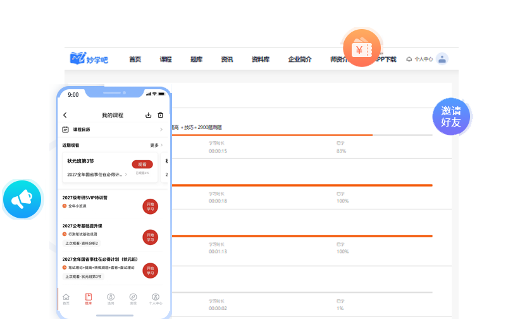Viewport: 520px width, 319px height.
Task: Click the 00:00:02 study time value
Action: coord(218,308)
